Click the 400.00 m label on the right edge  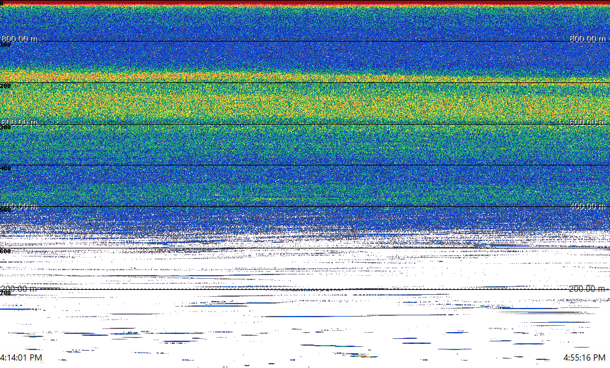click(x=588, y=206)
